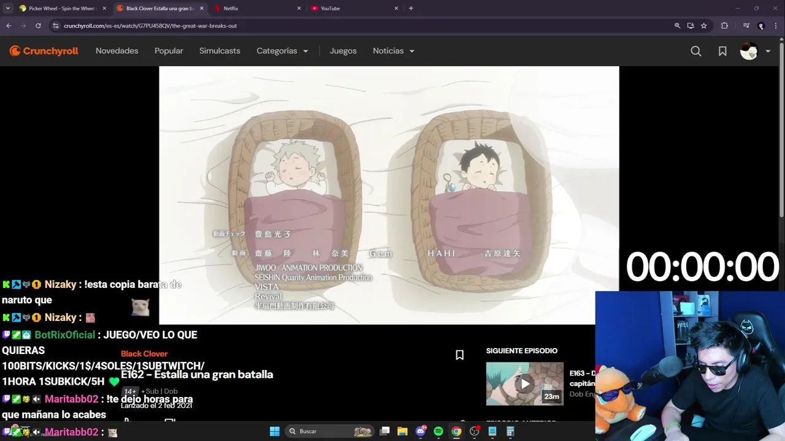Open the Crunchyroll search icon

pyautogui.click(x=696, y=51)
